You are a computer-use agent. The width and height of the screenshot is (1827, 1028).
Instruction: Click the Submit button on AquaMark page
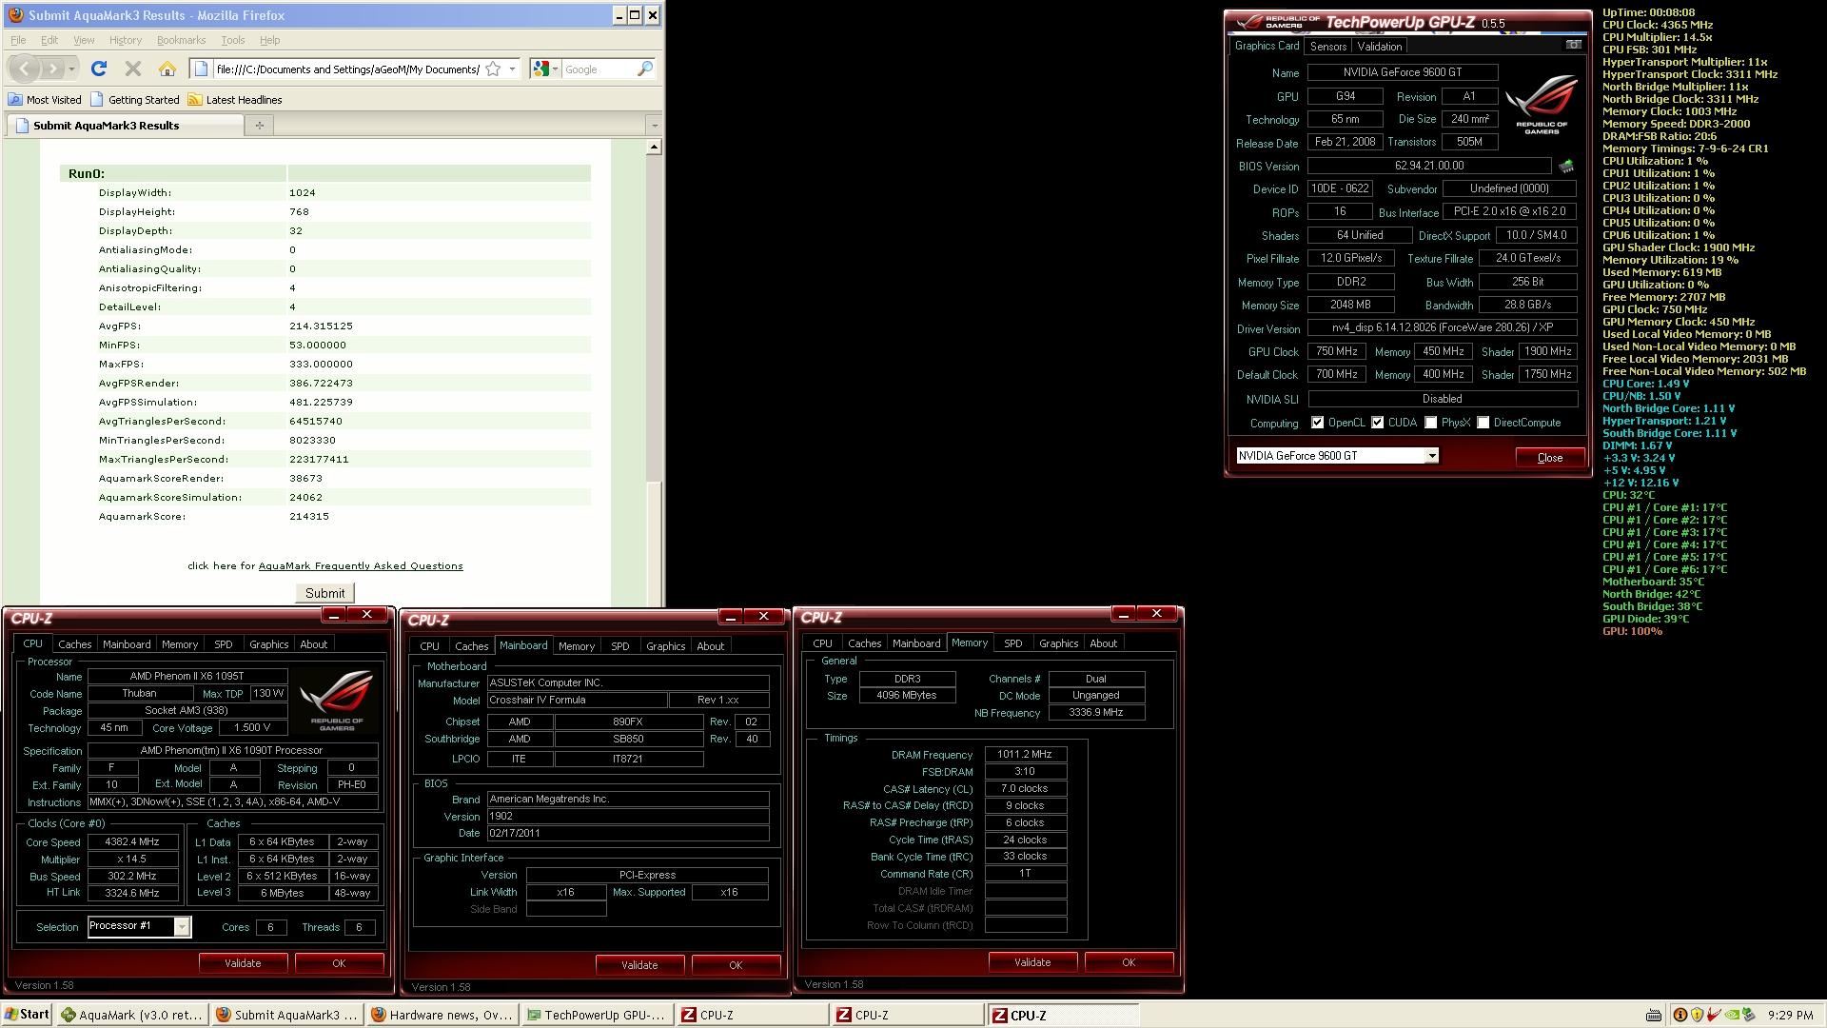click(324, 593)
